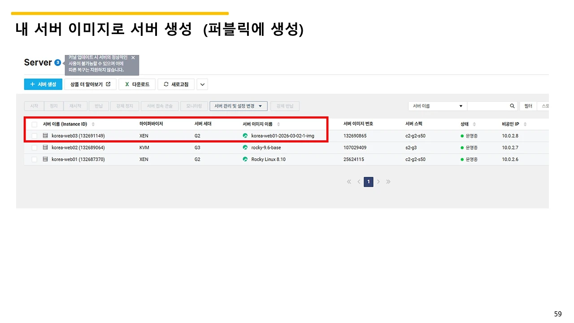The image size is (574, 323).
Task: Click the 서버 접속 콘솔 toolbar item
Action: tap(160, 106)
